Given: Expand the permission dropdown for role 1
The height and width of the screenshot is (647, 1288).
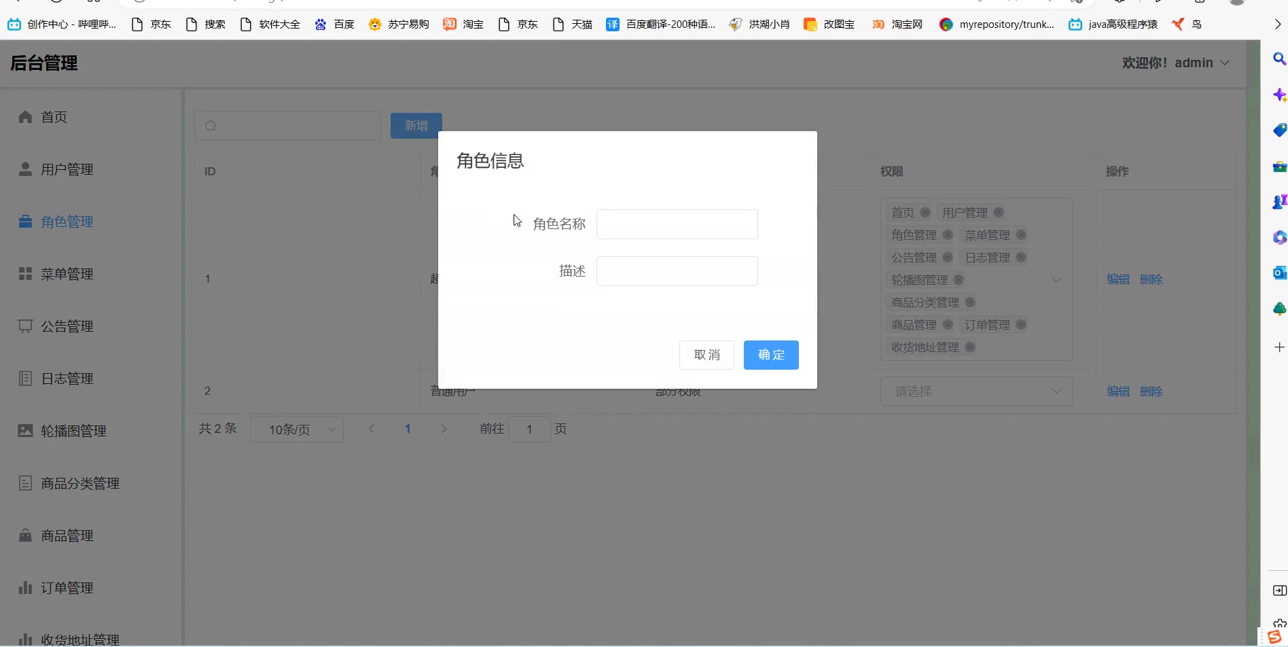Looking at the screenshot, I should (x=1056, y=280).
